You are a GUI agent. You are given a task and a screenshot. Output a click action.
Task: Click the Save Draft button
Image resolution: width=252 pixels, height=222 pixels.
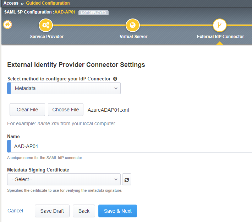(52, 211)
